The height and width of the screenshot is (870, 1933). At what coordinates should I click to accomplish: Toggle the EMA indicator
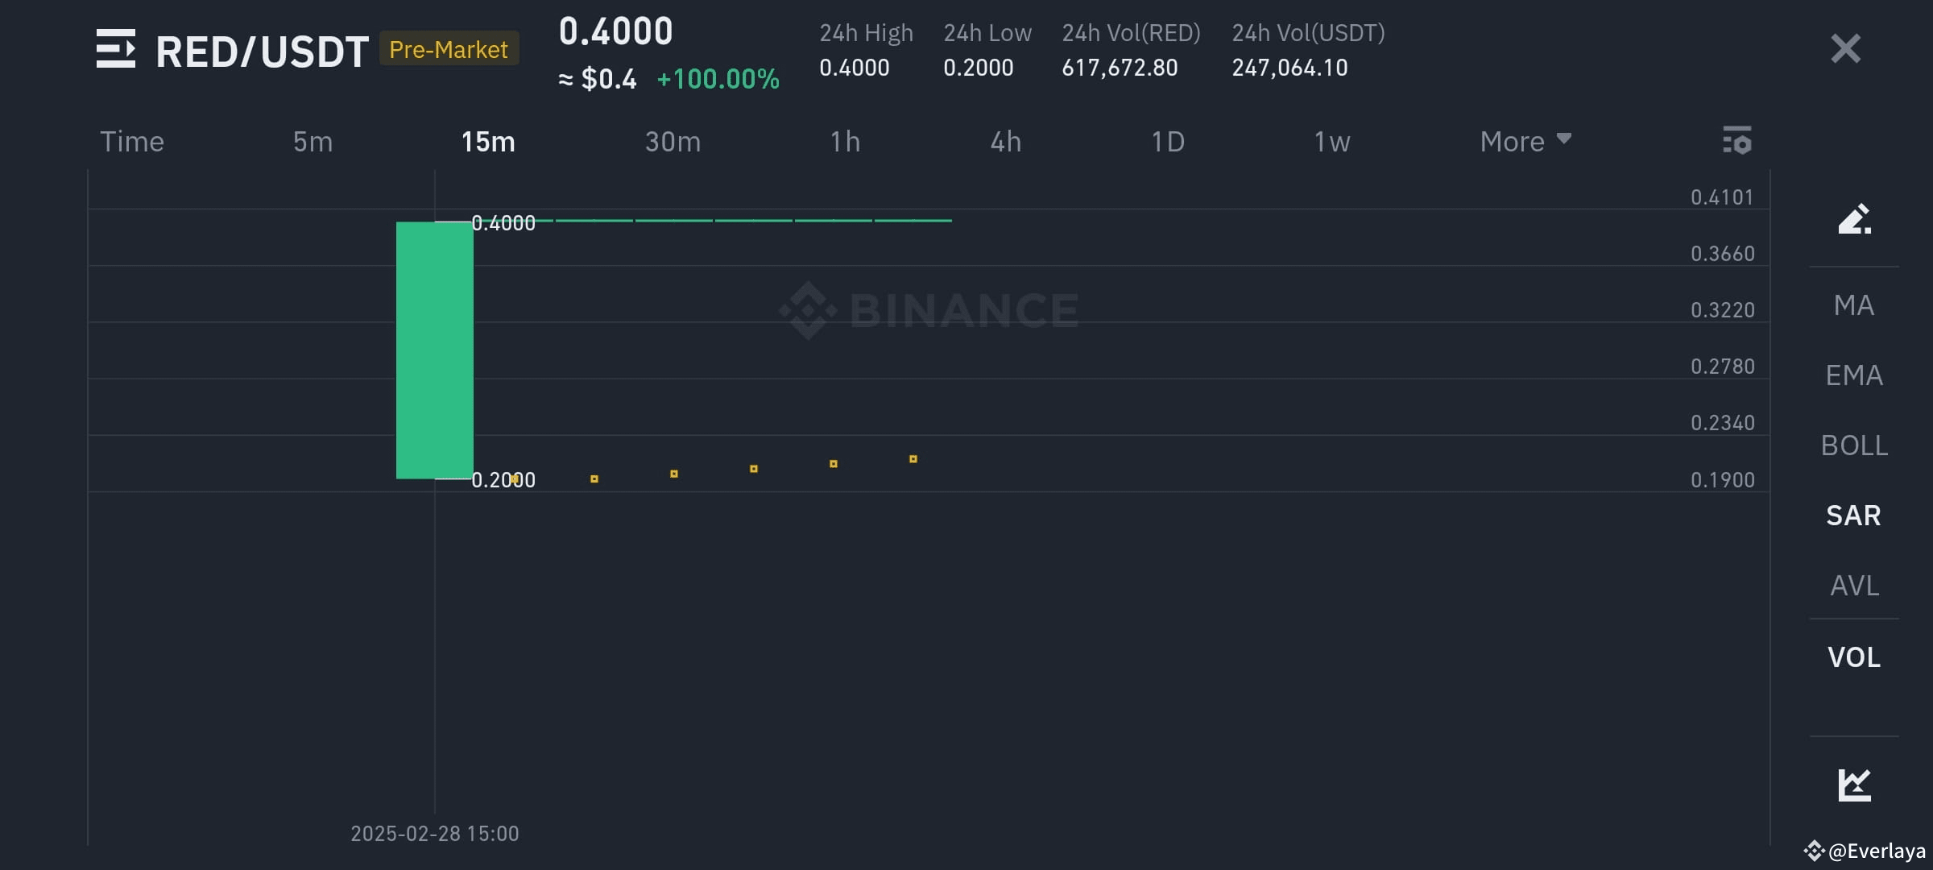1853,375
